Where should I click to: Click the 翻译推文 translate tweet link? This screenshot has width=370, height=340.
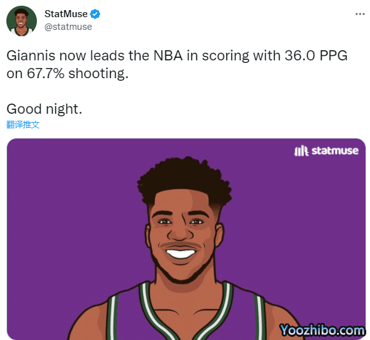point(23,125)
